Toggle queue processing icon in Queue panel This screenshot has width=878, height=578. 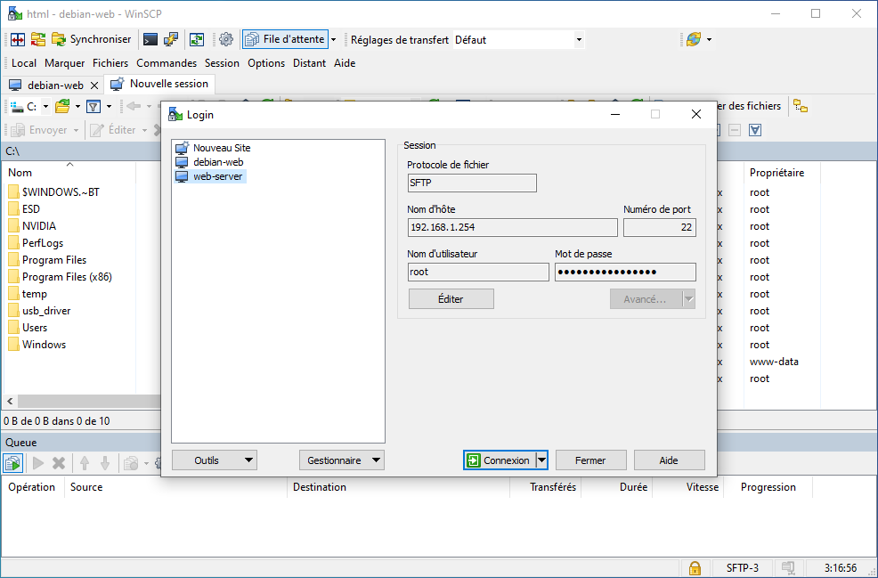click(13, 463)
